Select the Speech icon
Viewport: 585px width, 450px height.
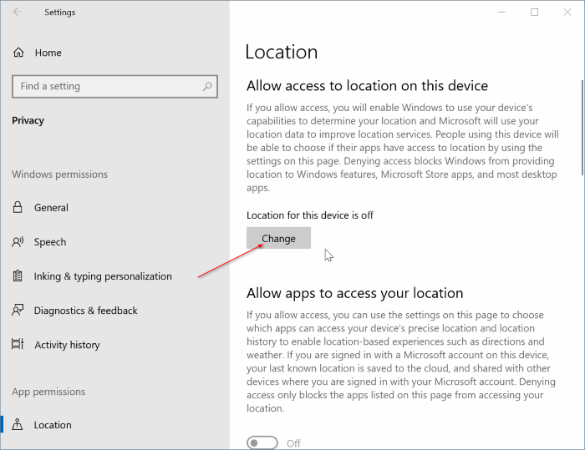point(18,242)
